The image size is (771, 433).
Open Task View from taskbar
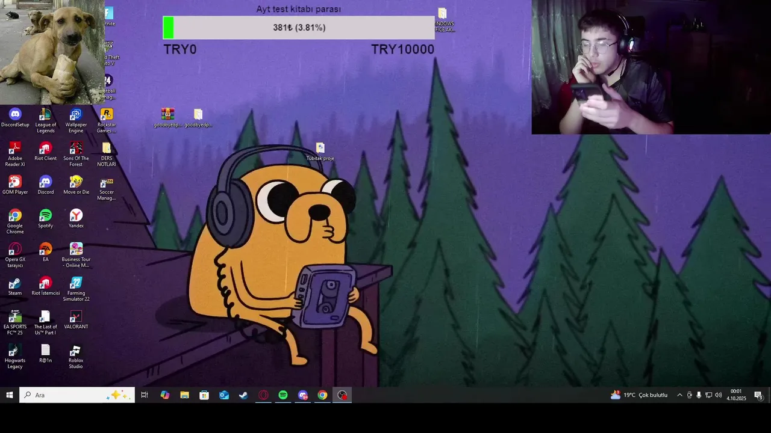pyautogui.click(x=145, y=395)
